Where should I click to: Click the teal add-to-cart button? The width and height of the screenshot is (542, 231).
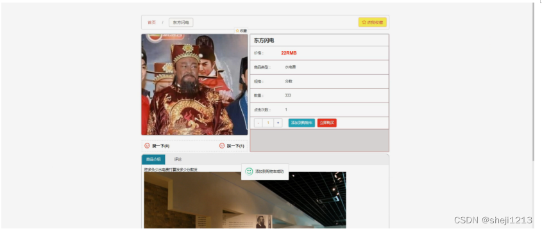[x=301, y=123]
